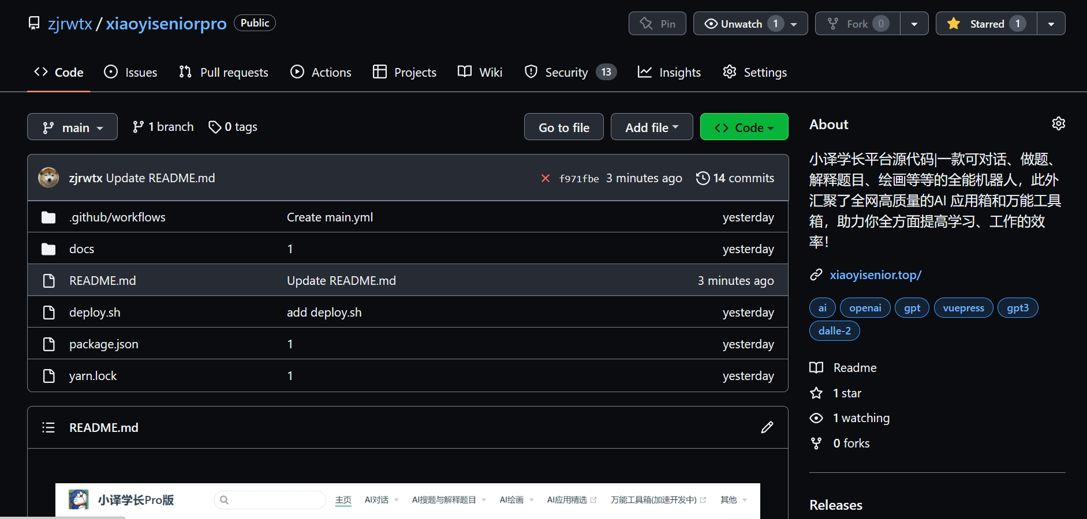
Task: Select the gpt topic tag
Action: click(912, 308)
